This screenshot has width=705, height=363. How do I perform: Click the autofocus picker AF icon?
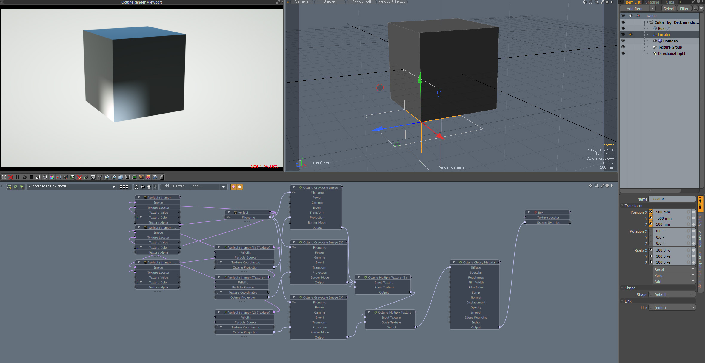(x=38, y=177)
